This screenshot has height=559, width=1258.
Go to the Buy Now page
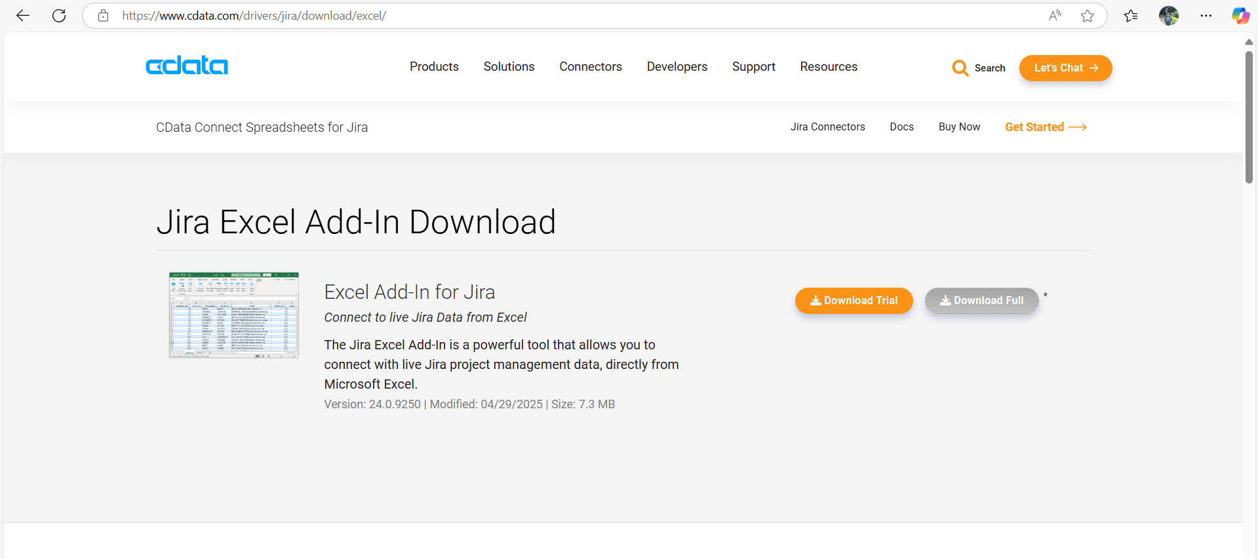960,127
